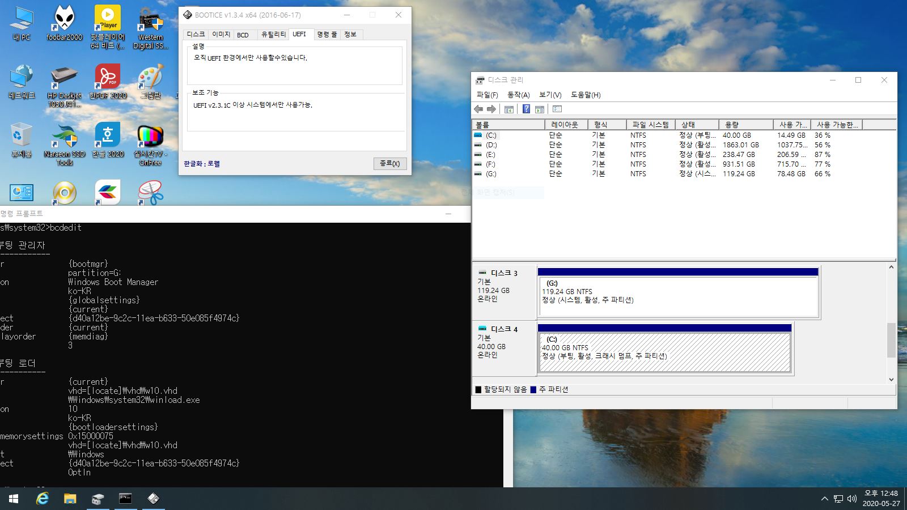Image resolution: width=907 pixels, height=510 pixels.
Task: Sort by the 상태 column header
Action: pyautogui.click(x=696, y=125)
